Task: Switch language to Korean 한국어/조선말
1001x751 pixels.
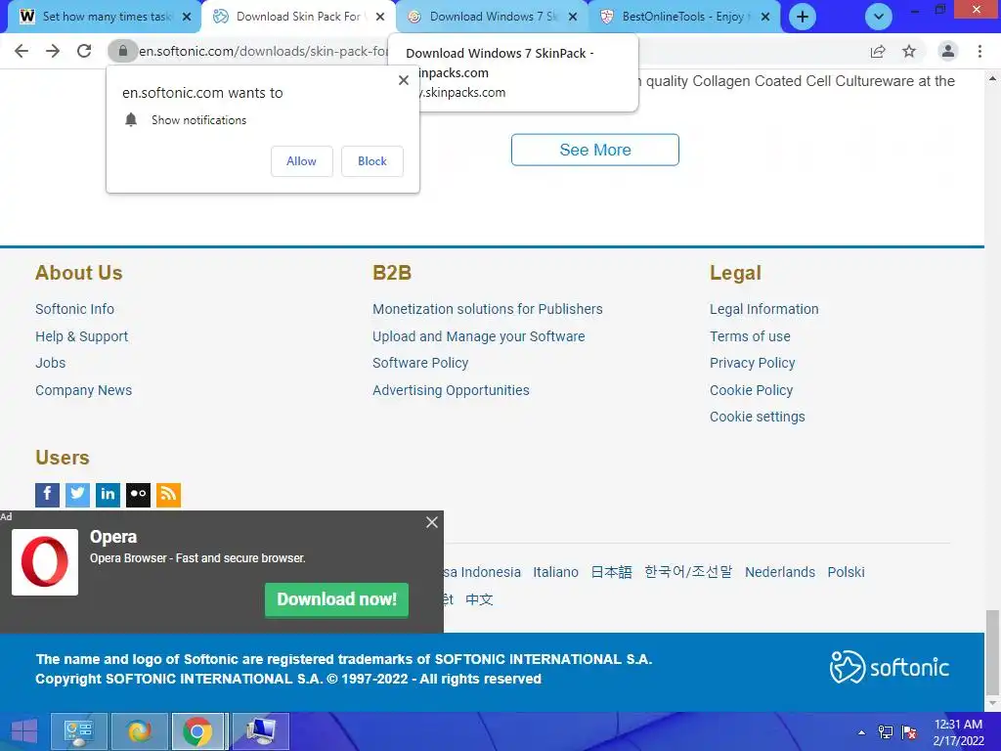Action: [688, 572]
